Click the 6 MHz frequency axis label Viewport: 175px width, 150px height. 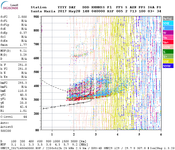click(161, 134)
